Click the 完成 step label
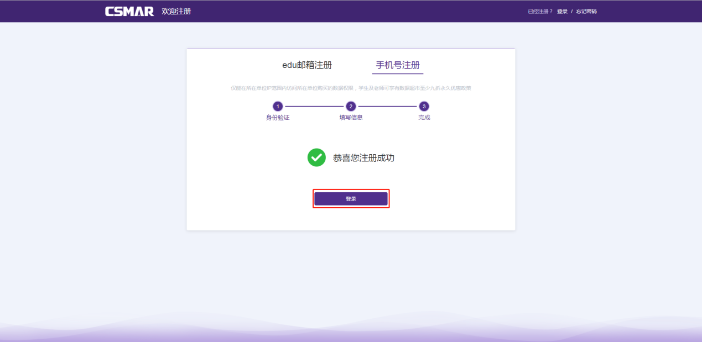The height and width of the screenshot is (342, 702). [424, 118]
